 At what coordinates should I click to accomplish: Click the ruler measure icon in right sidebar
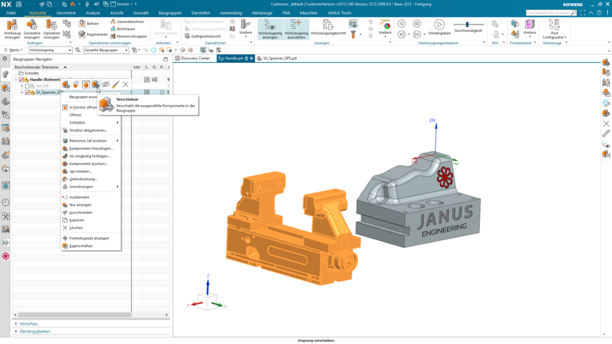(x=606, y=134)
